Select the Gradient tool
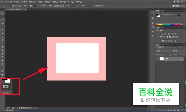186x112 pixels. (2, 51)
